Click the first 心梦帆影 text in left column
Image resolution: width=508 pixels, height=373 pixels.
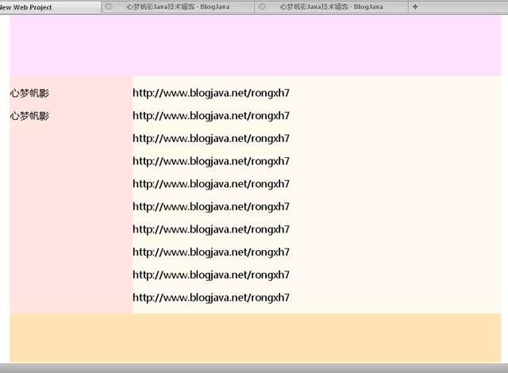29,94
